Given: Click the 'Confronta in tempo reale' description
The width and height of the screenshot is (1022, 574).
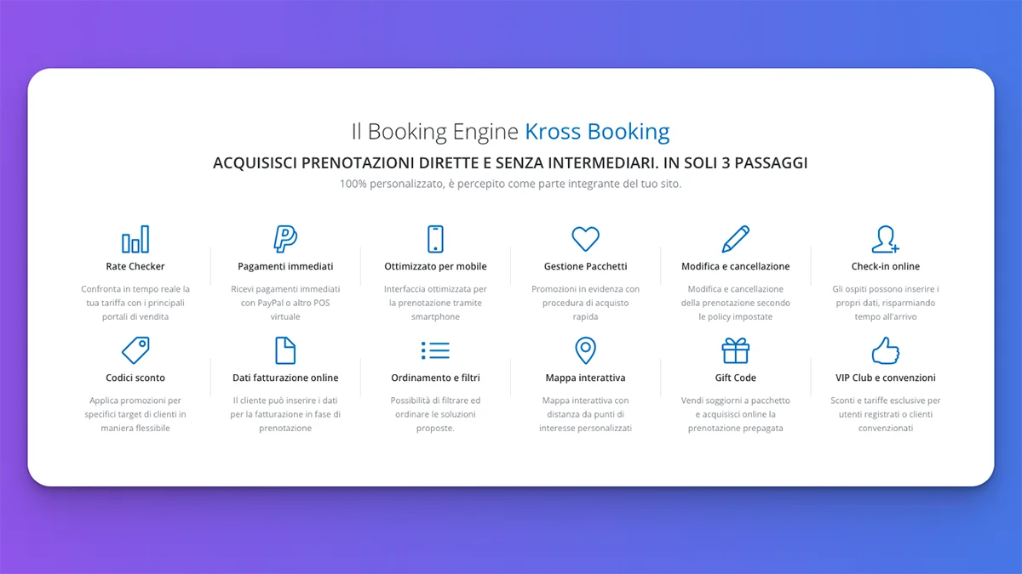Looking at the screenshot, I should tap(135, 303).
